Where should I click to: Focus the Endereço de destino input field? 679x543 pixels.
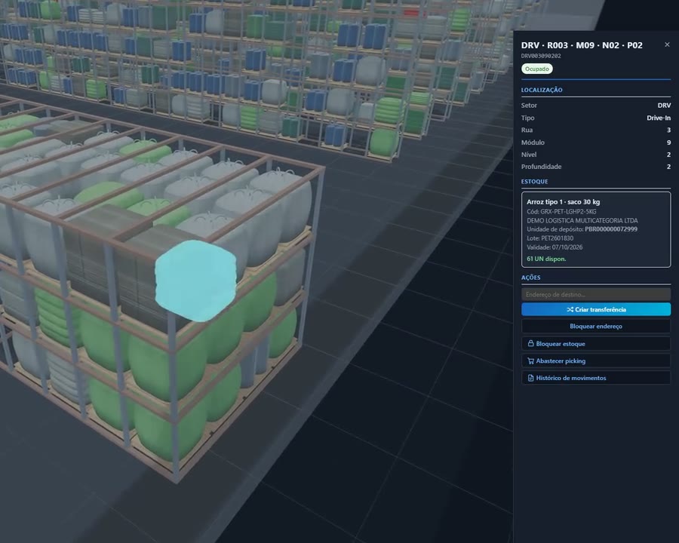(596, 294)
